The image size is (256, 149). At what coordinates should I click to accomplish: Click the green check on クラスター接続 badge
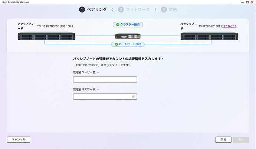pos(118,25)
